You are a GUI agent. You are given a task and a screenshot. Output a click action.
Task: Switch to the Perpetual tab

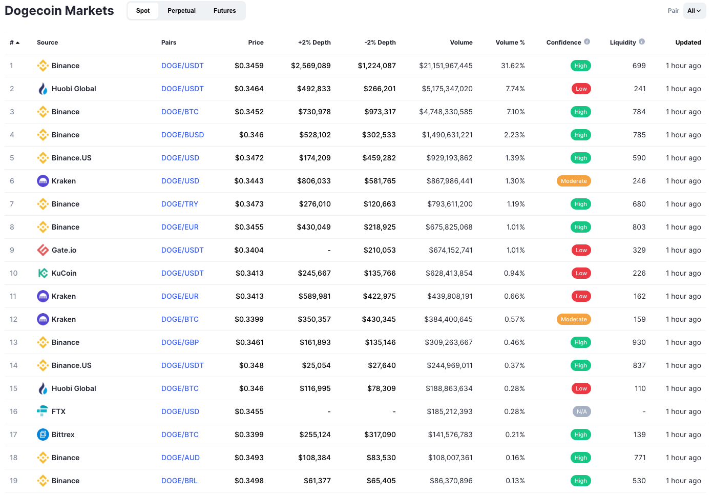click(x=181, y=11)
